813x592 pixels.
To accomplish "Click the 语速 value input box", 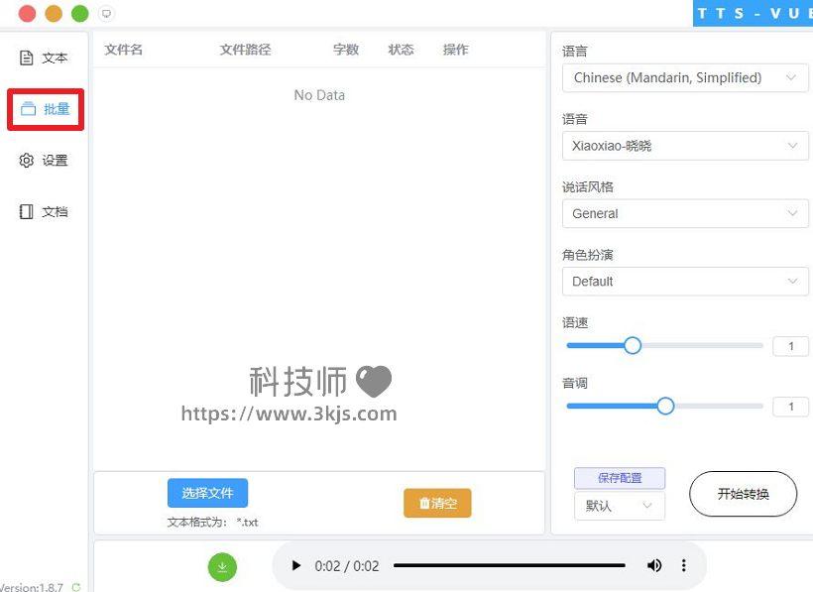I will point(790,346).
